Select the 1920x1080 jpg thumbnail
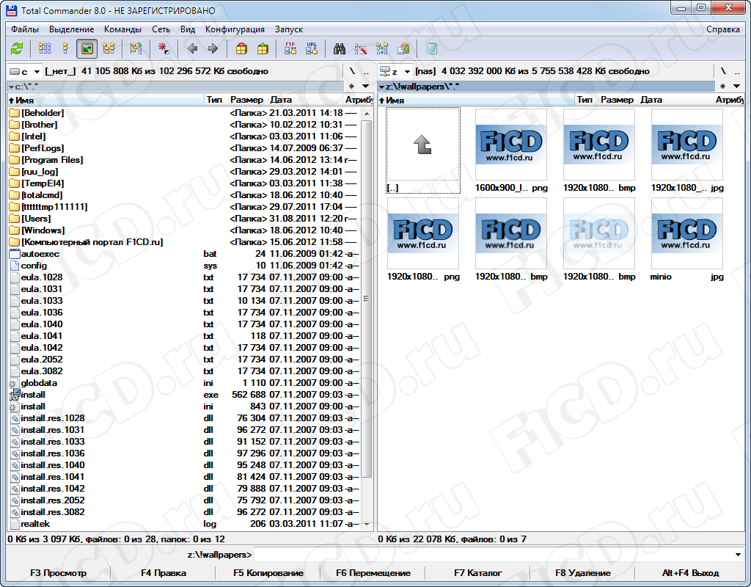The image size is (751, 587). 686,150
